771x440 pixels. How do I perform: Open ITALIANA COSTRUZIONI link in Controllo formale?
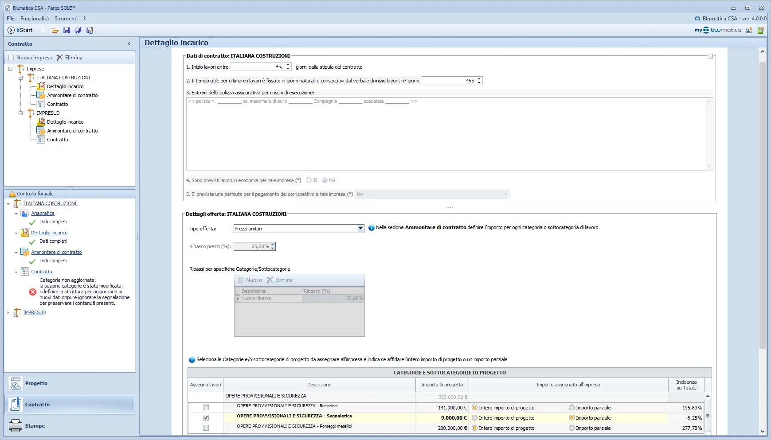pyautogui.click(x=50, y=203)
